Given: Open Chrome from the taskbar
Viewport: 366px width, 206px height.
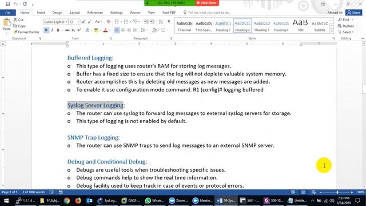Looking at the screenshot, I should pyautogui.click(x=67, y=201).
